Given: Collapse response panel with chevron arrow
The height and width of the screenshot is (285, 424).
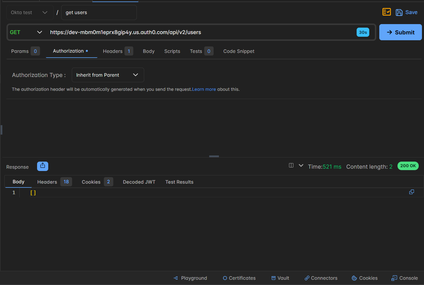Looking at the screenshot, I should point(301,165).
